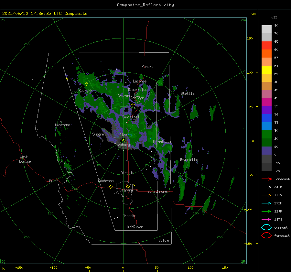Click the Sylvan label
This screenshot has height=272, width=291.
(x=124, y=95)
